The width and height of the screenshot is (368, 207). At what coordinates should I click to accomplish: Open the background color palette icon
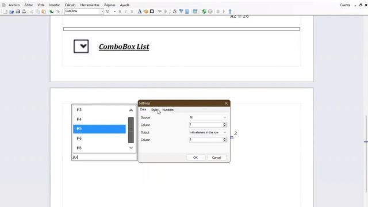145,11
